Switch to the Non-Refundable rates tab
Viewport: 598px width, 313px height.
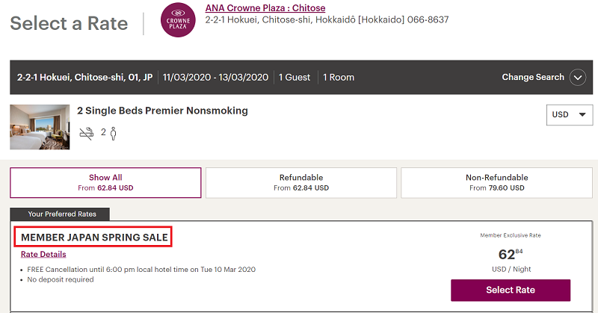[496, 182]
